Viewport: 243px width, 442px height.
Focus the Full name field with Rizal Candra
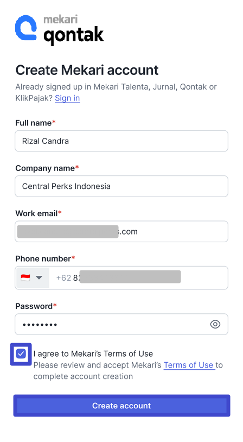point(121,141)
